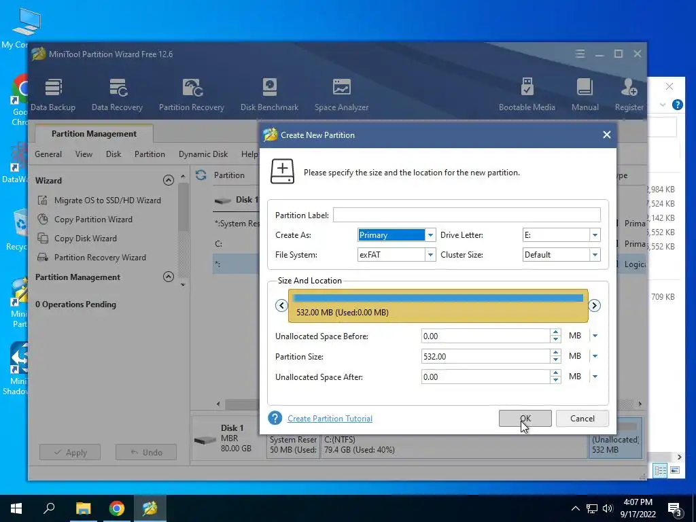Show hidden system tray icons

575,508
